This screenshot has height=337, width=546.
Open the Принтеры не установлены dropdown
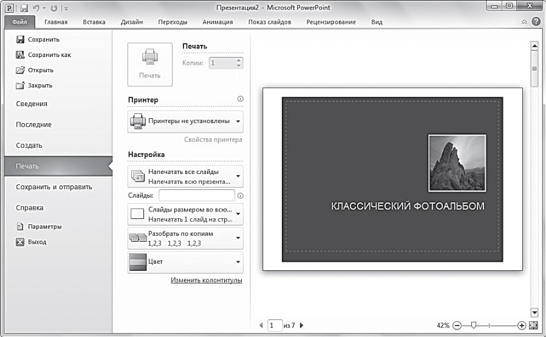(x=185, y=121)
